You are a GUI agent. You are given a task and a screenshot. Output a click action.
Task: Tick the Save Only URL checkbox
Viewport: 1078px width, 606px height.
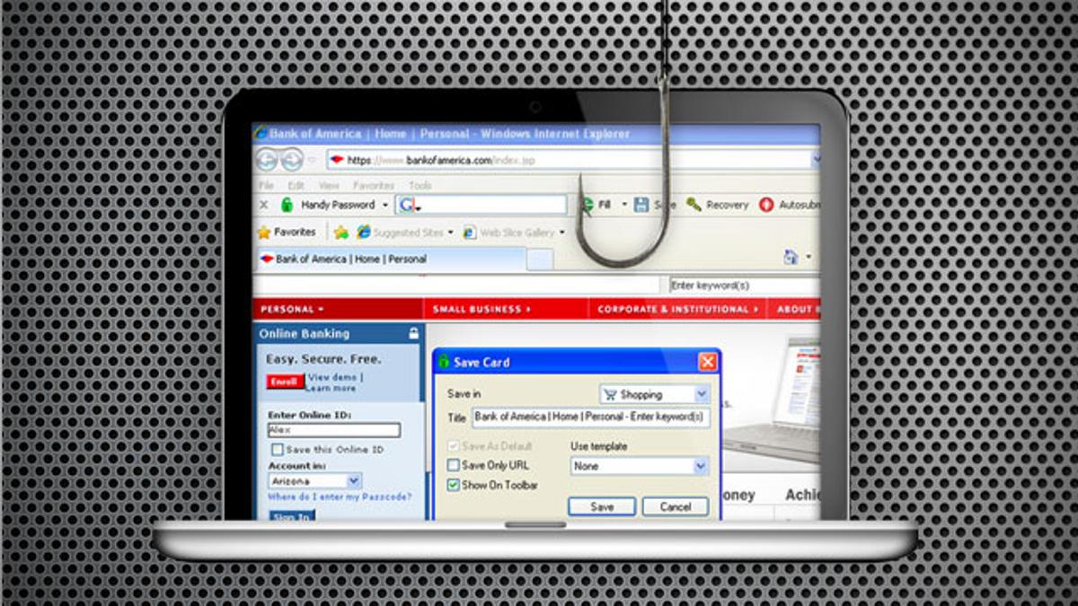coord(454,465)
